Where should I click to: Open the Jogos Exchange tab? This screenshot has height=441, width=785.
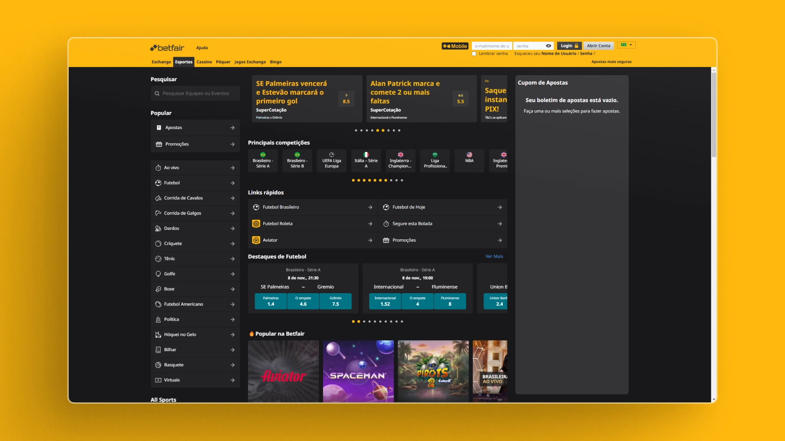[x=250, y=62]
